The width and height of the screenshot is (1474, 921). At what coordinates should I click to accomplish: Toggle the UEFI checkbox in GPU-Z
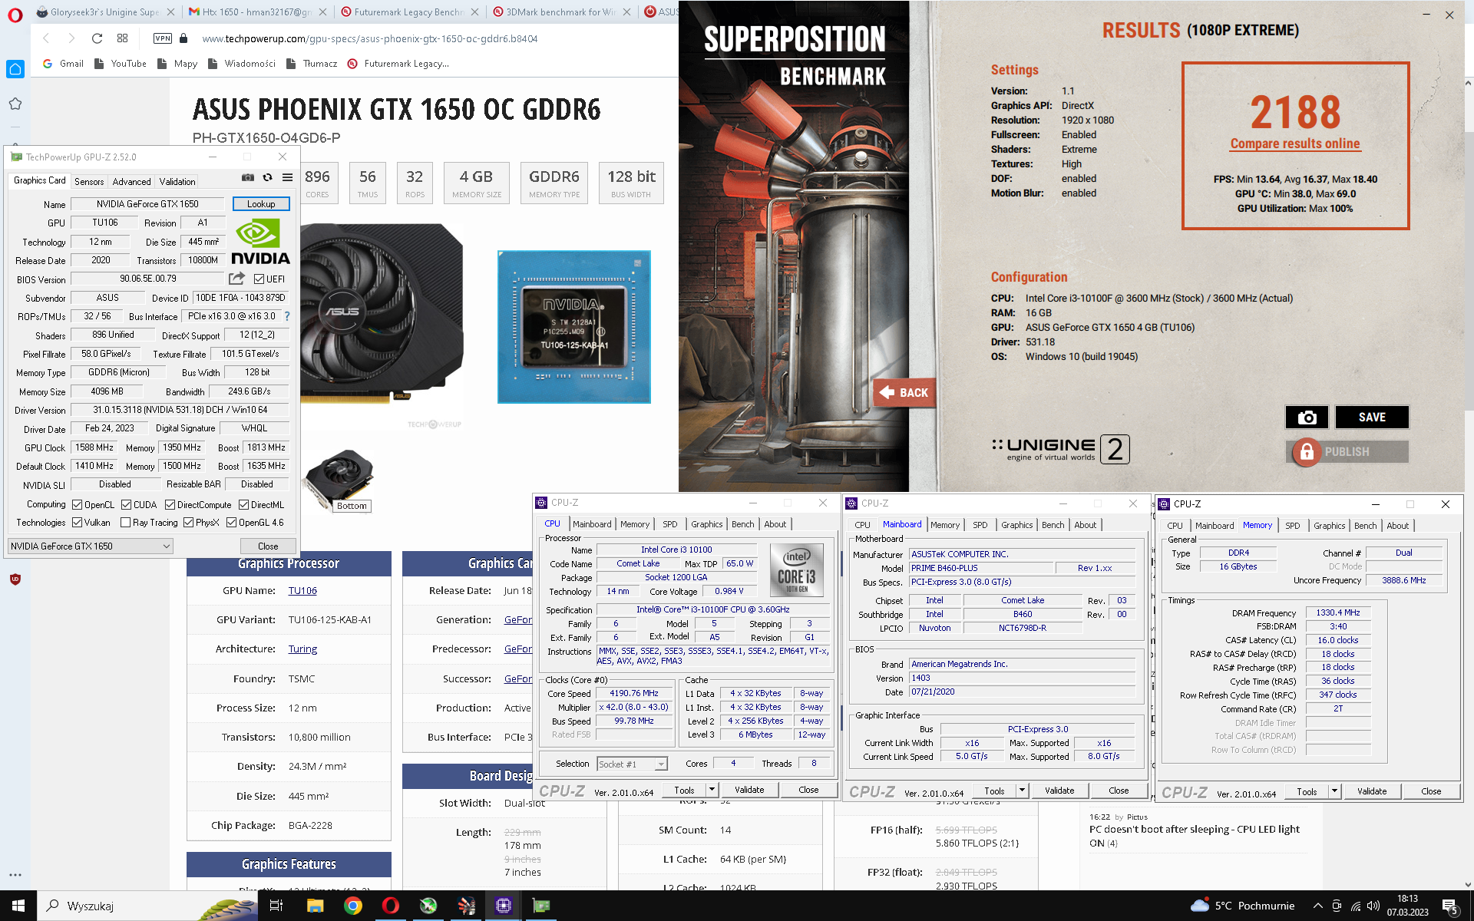[x=259, y=279]
